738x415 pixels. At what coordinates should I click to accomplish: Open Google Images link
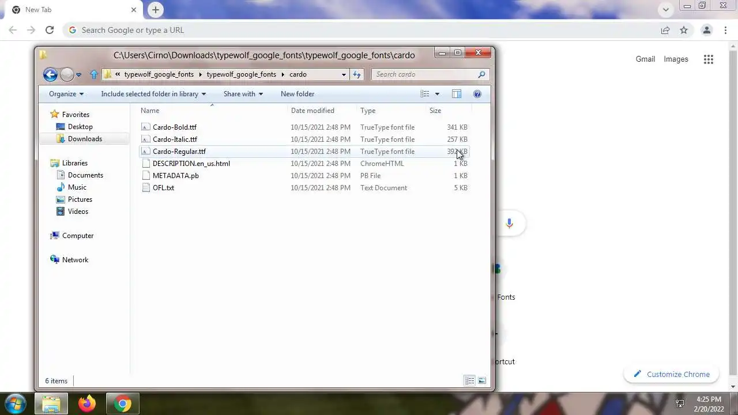click(x=676, y=59)
